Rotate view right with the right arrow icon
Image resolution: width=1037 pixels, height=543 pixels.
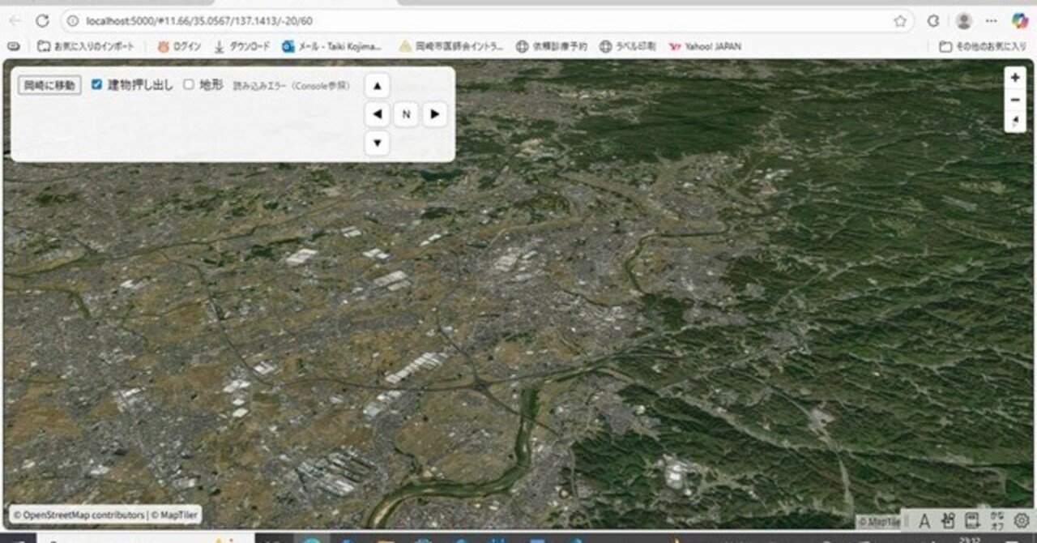435,114
